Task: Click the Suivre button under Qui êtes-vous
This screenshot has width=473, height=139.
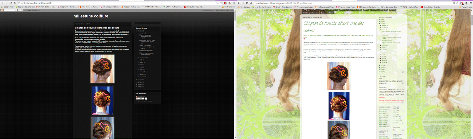Action: 140,99
